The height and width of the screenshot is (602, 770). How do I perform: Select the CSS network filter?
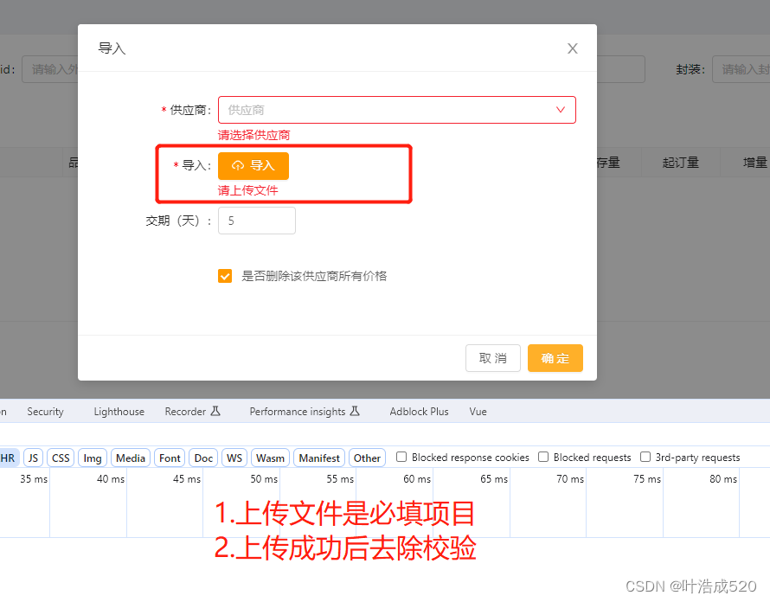point(60,458)
